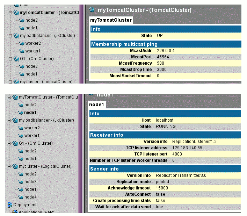Click the McastPort value 45564

[x=163, y=57]
